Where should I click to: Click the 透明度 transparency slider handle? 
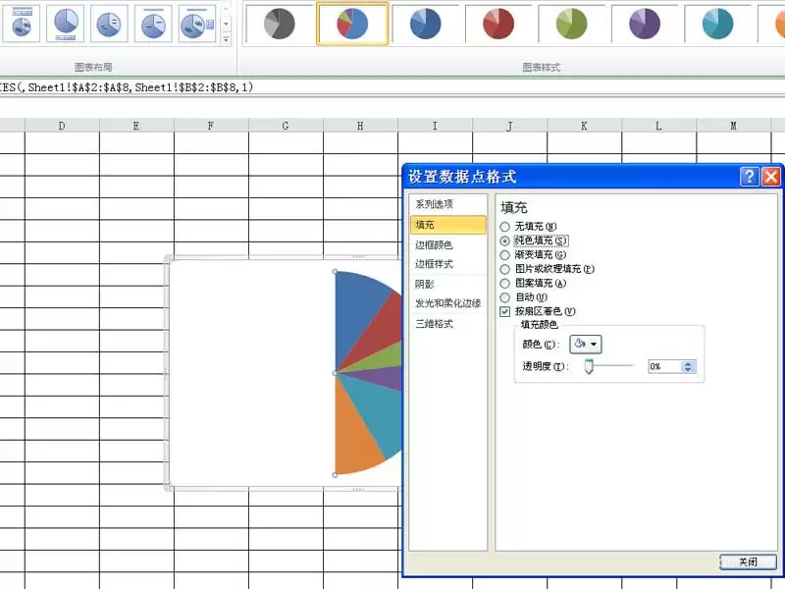pos(590,366)
